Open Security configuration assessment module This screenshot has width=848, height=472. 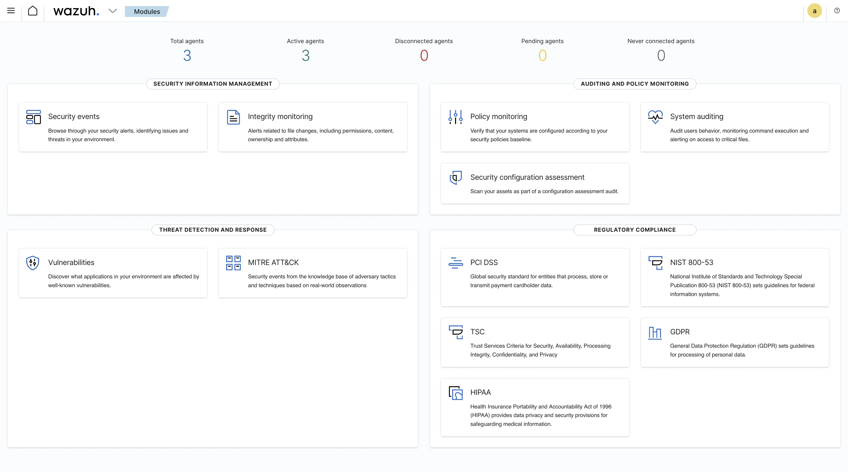coord(527,177)
